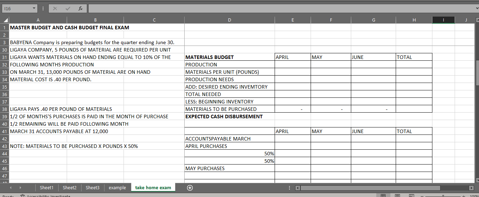This screenshot has width=479, height=197.
Task: Select row 44 header
Action: tap(4, 154)
